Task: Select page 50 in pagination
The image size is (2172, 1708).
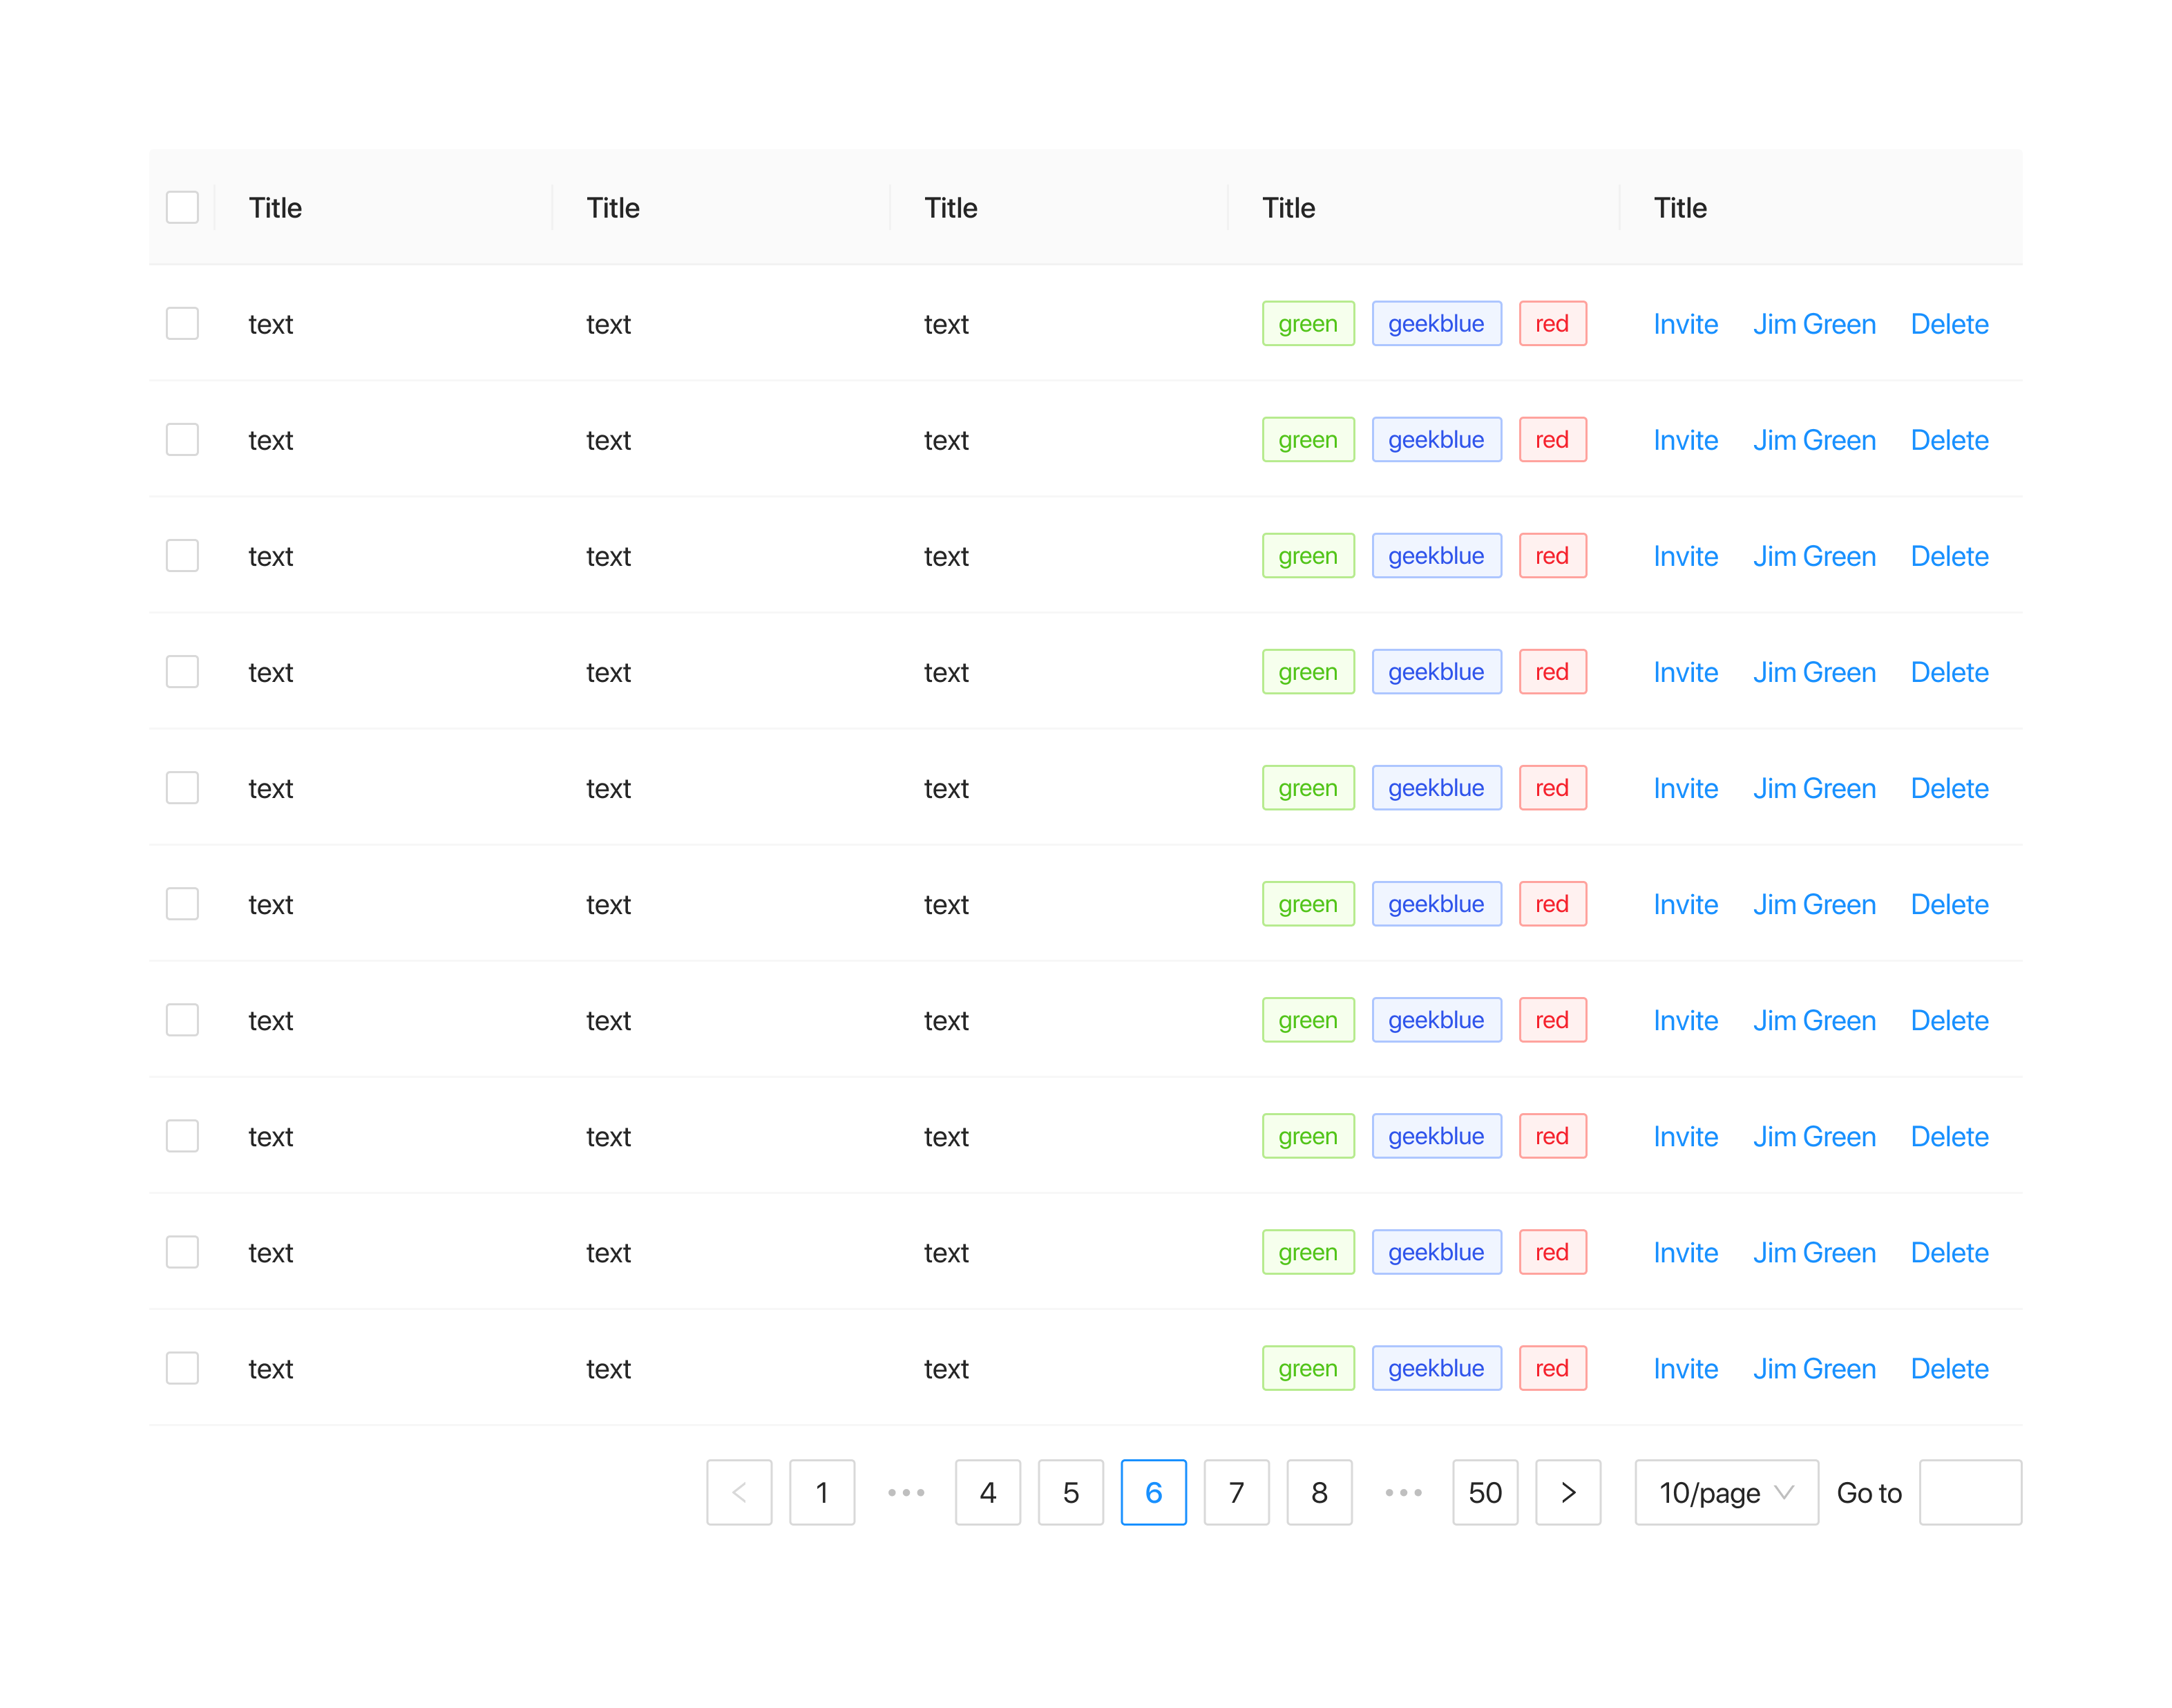Action: pos(1485,1492)
